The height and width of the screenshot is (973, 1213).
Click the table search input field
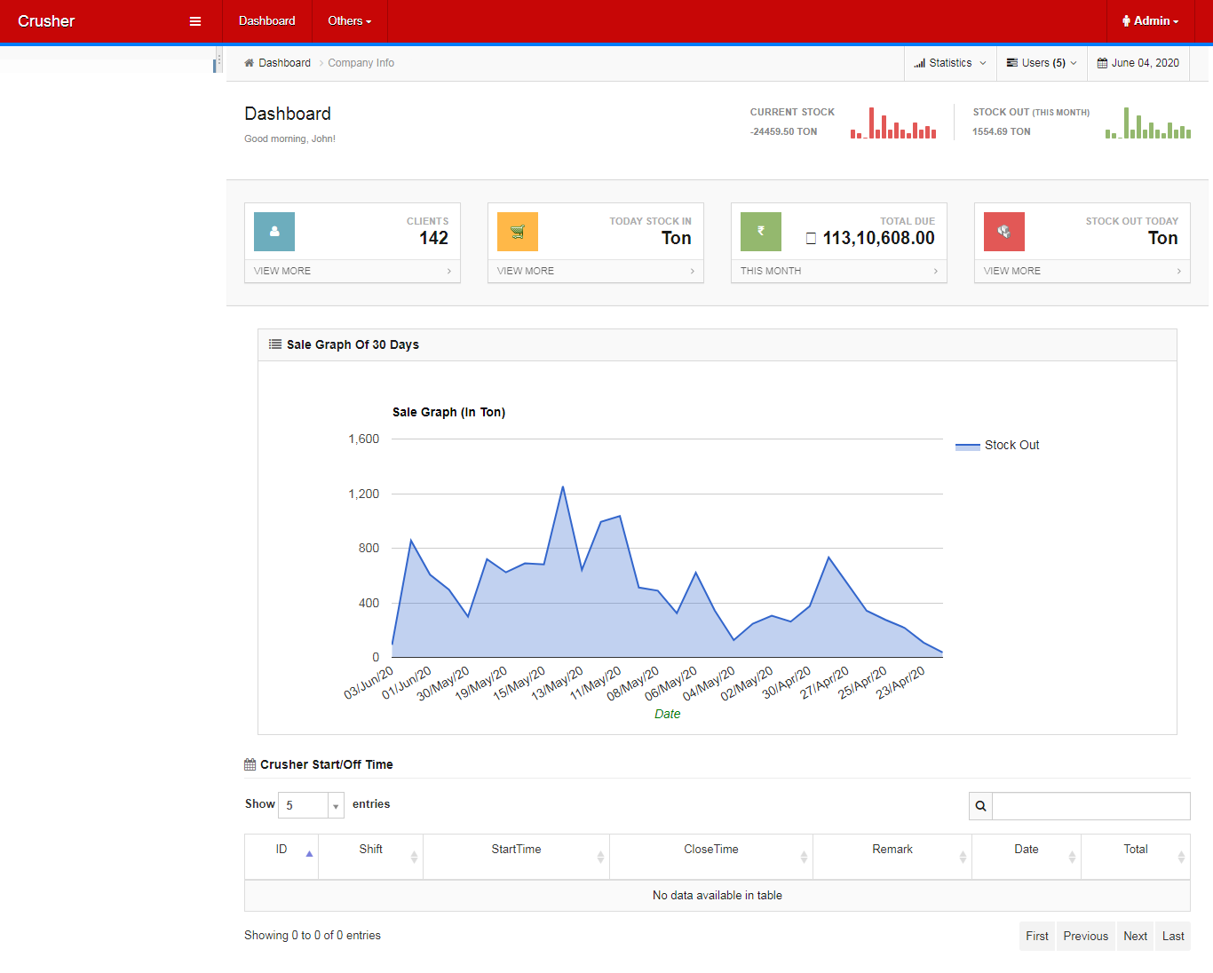(1091, 806)
